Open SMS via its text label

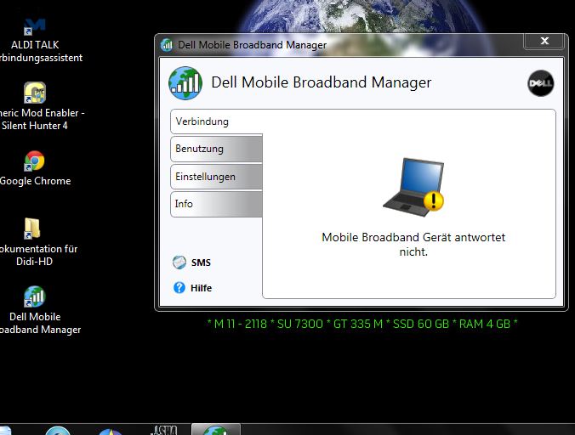tap(201, 263)
